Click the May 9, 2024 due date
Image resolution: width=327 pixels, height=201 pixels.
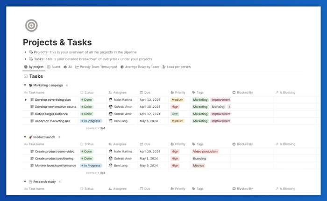(x=149, y=166)
